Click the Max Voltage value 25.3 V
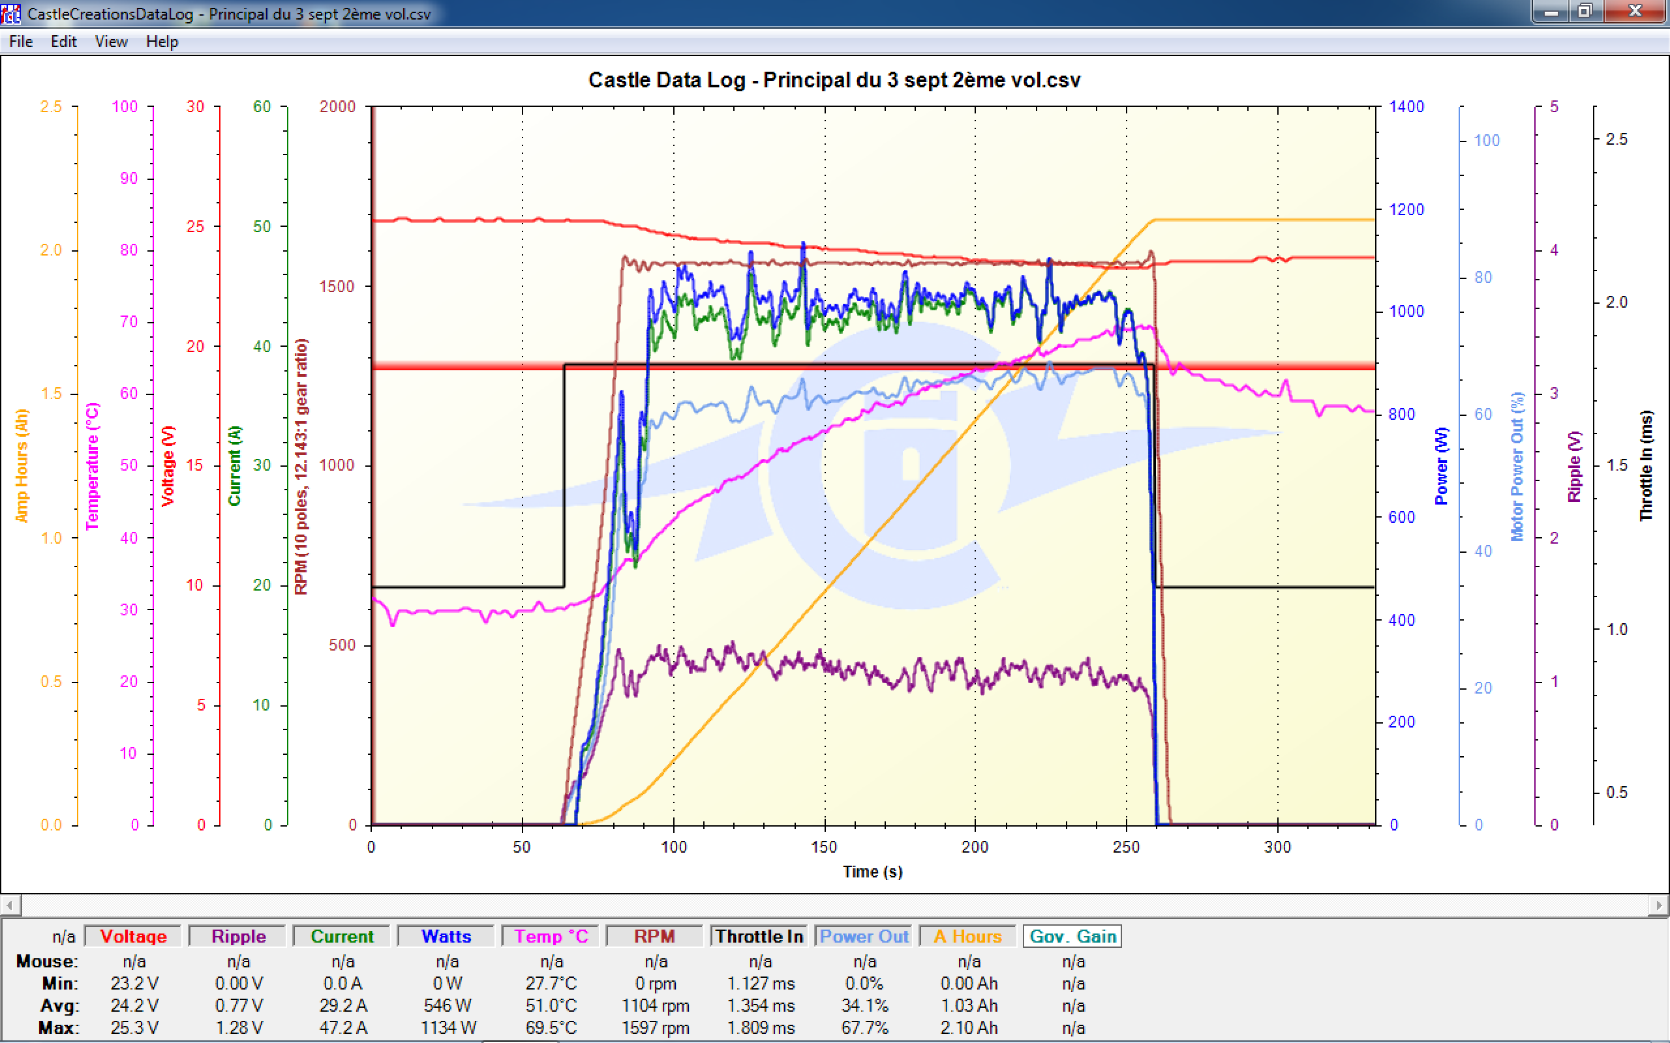The width and height of the screenshot is (1670, 1043). click(134, 1027)
